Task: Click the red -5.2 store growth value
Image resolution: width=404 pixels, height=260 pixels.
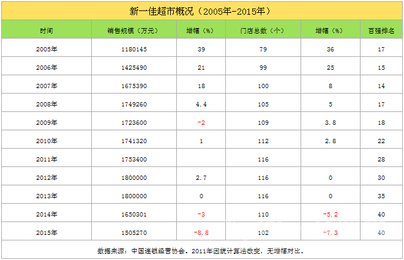Action: pos(331,215)
